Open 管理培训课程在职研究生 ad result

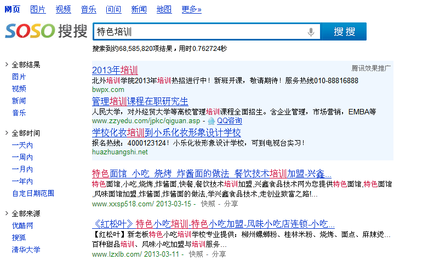[140, 101]
